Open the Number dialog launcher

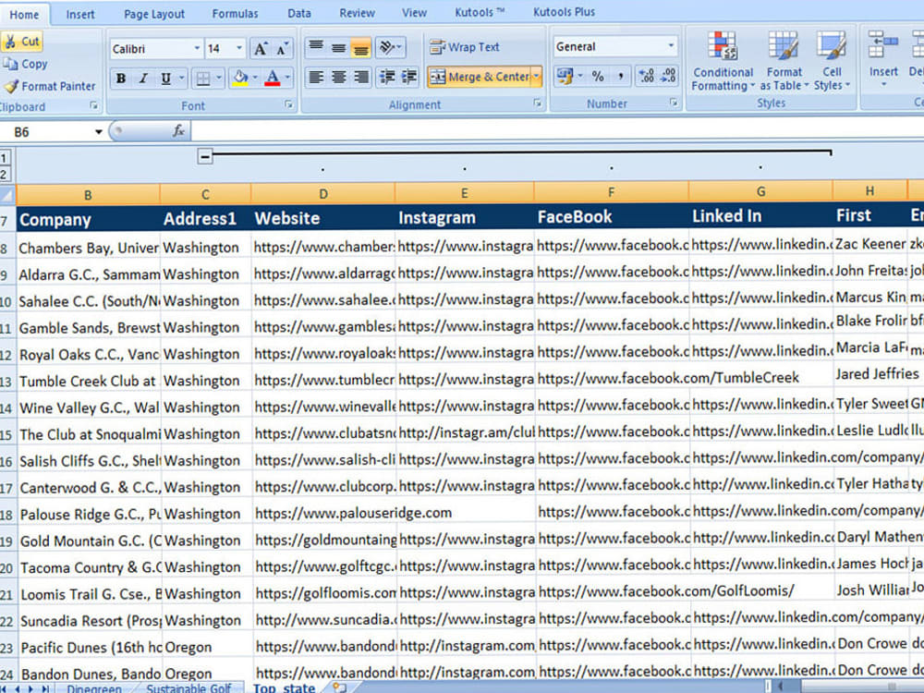674,103
